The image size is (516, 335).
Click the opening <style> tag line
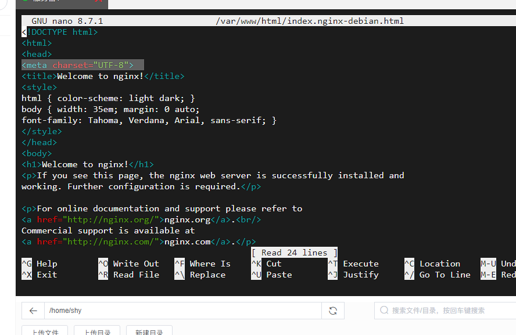[x=40, y=88]
